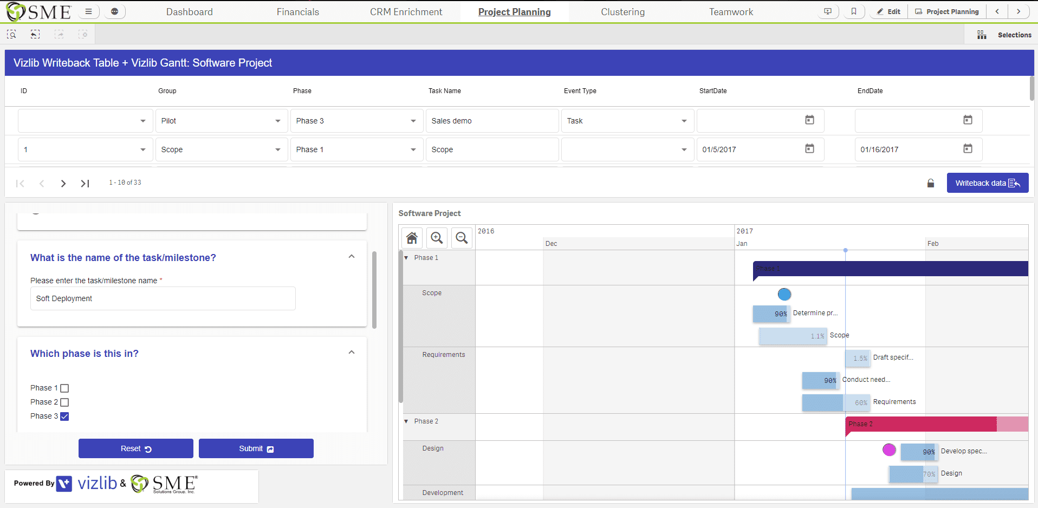This screenshot has height=508, width=1038.
Task: Check the Phase 1 checkbox
Action: 64,388
